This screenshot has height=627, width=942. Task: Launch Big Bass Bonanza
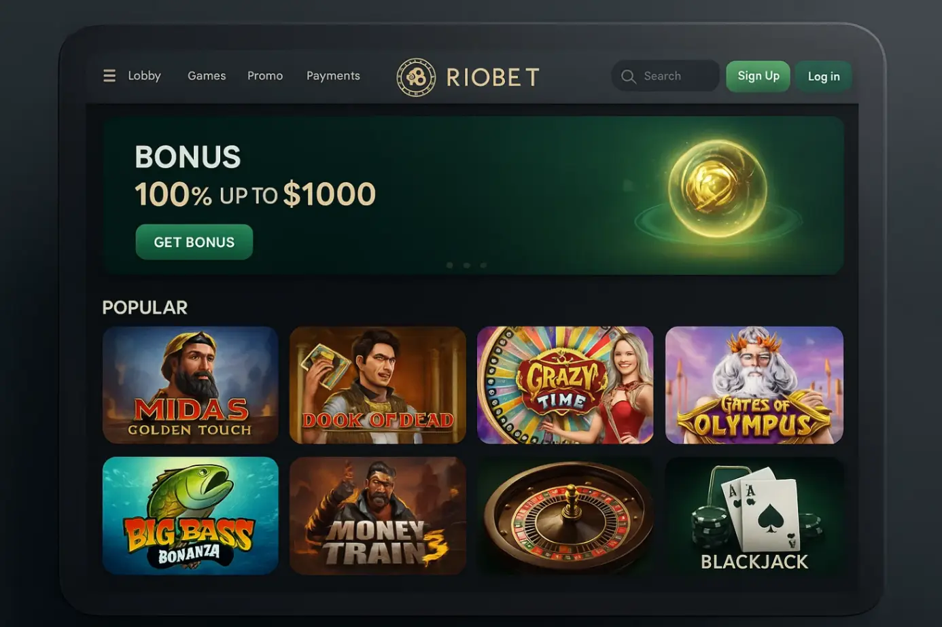(x=190, y=516)
